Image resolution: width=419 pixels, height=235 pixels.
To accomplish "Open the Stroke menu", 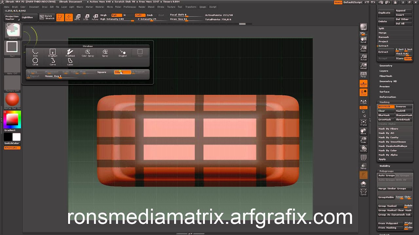I will pos(161,7).
